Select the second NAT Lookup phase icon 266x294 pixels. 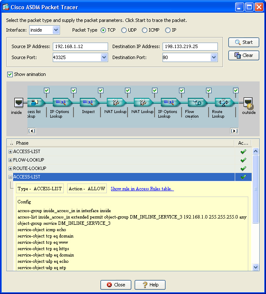143,102
